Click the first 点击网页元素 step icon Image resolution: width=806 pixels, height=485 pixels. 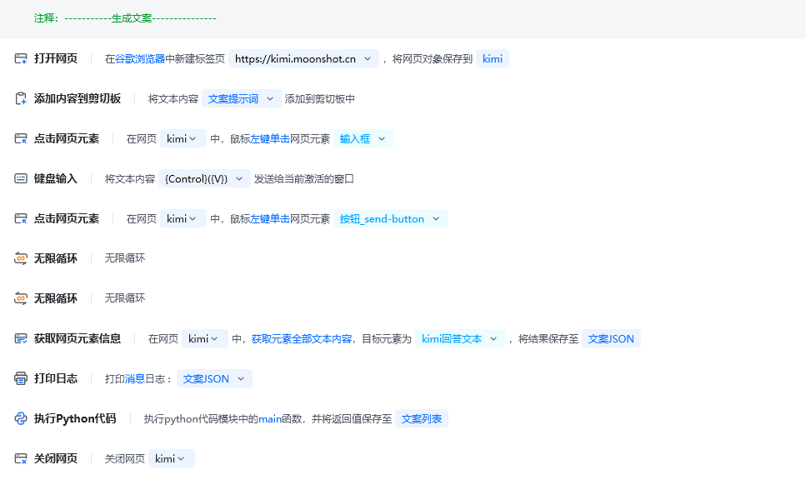point(20,138)
